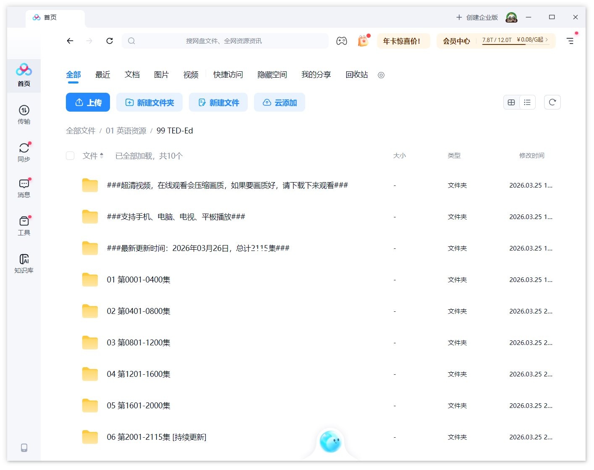Open the Recycle Bin tab
Image resolution: width=594 pixels, height=470 pixels.
coord(356,75)
